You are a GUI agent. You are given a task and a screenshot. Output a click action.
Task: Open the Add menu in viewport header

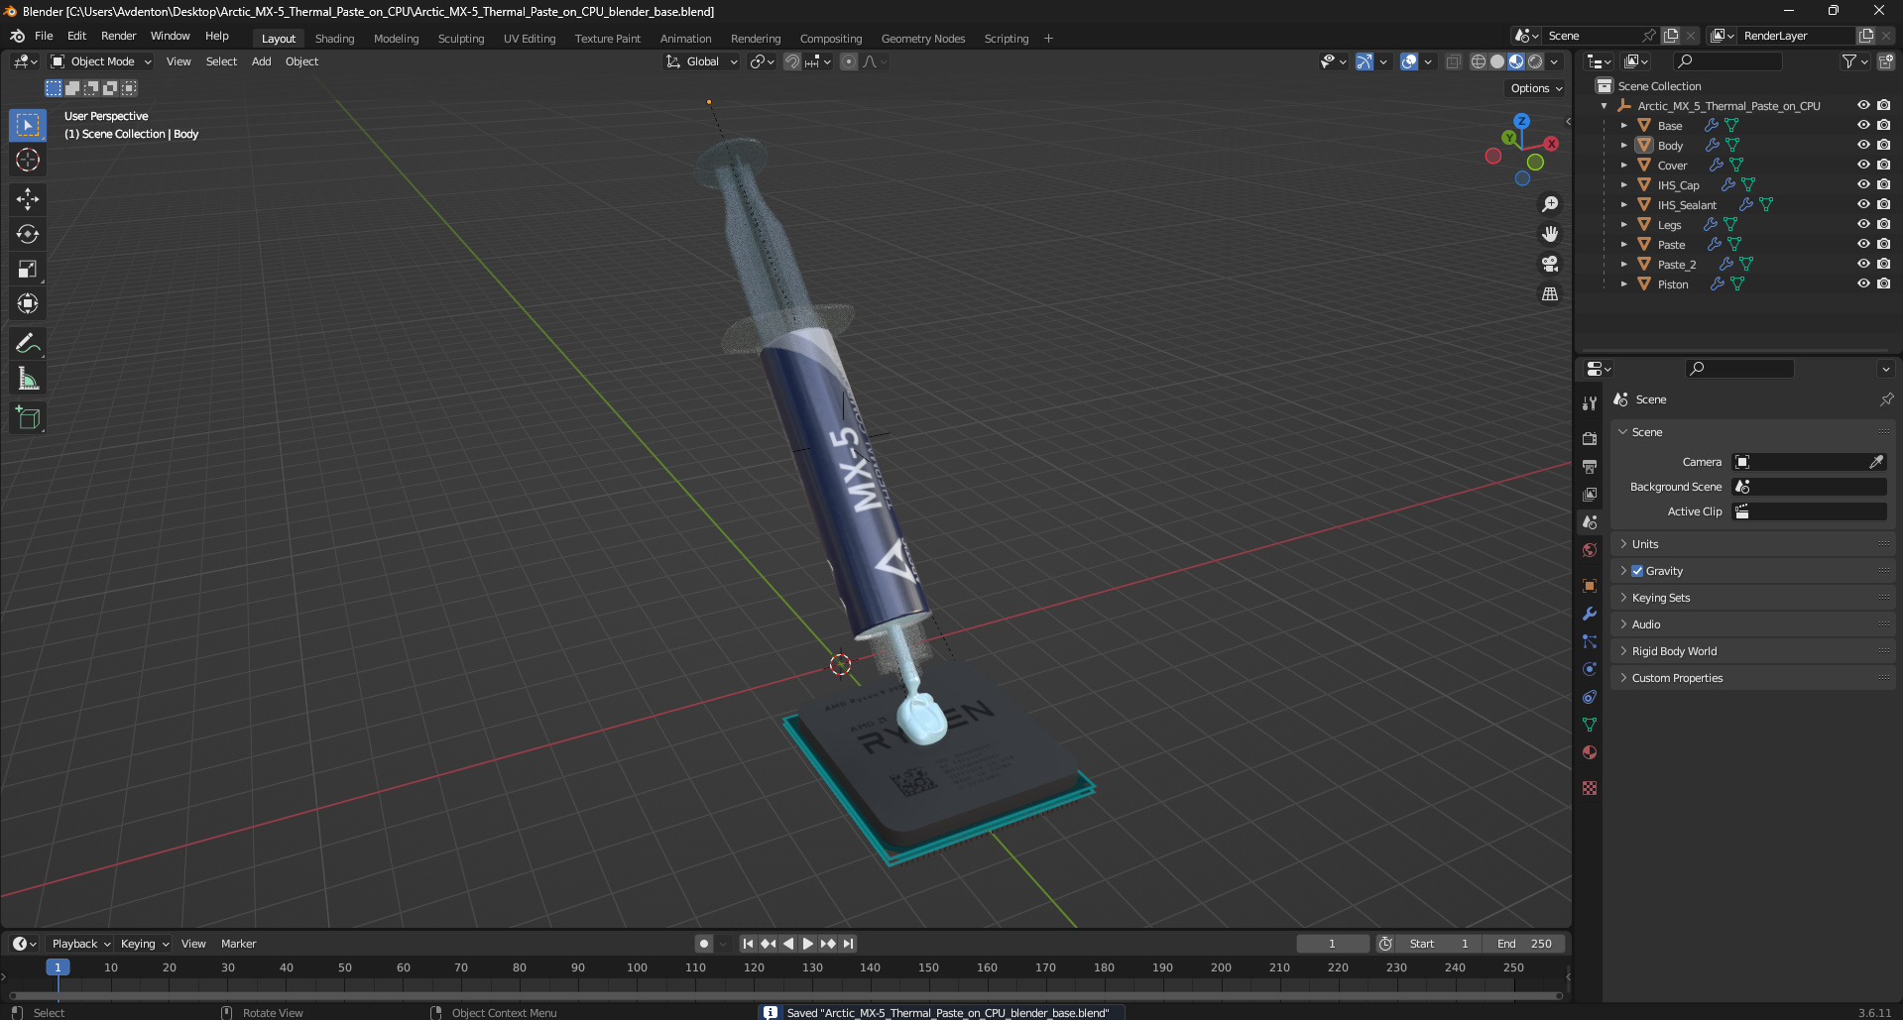261,61
